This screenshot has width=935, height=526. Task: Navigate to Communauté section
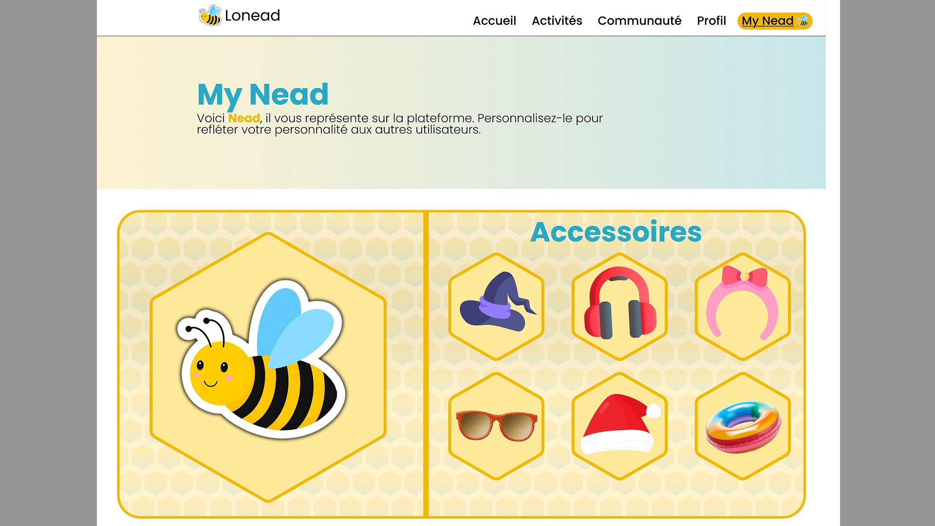639,21
